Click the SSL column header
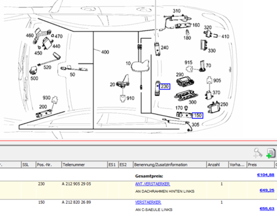Image resolution: width=277 pixels, height=215 pixels. tap(28, 164)
